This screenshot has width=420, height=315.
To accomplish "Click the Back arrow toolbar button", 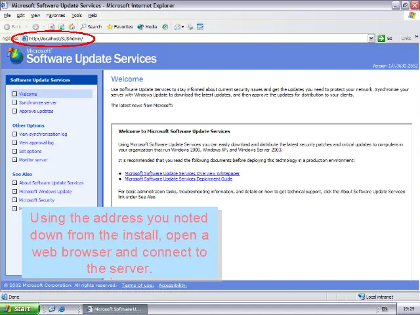I will tap(12, 27).
